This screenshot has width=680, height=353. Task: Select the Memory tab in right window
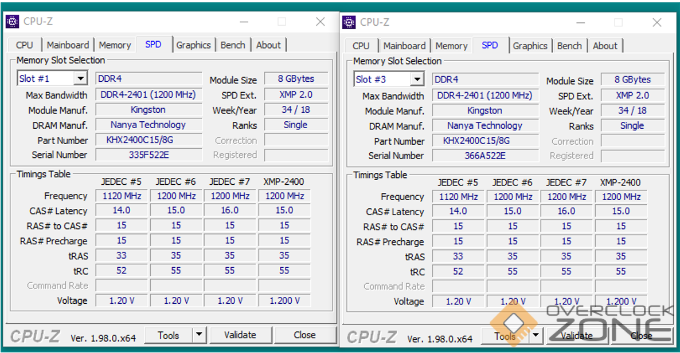tap(451, 46)
